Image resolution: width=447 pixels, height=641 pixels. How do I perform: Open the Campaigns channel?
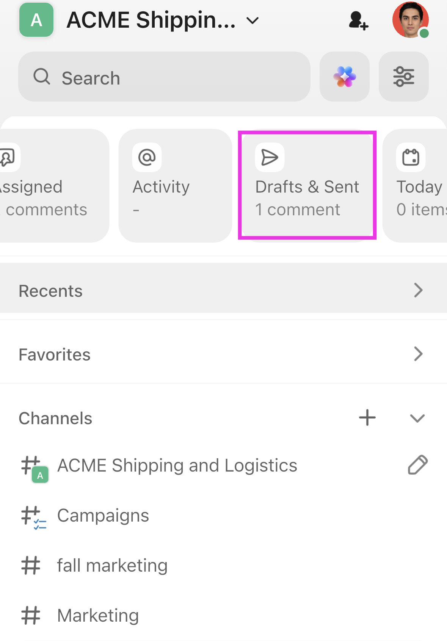click(x=103, y=516)
